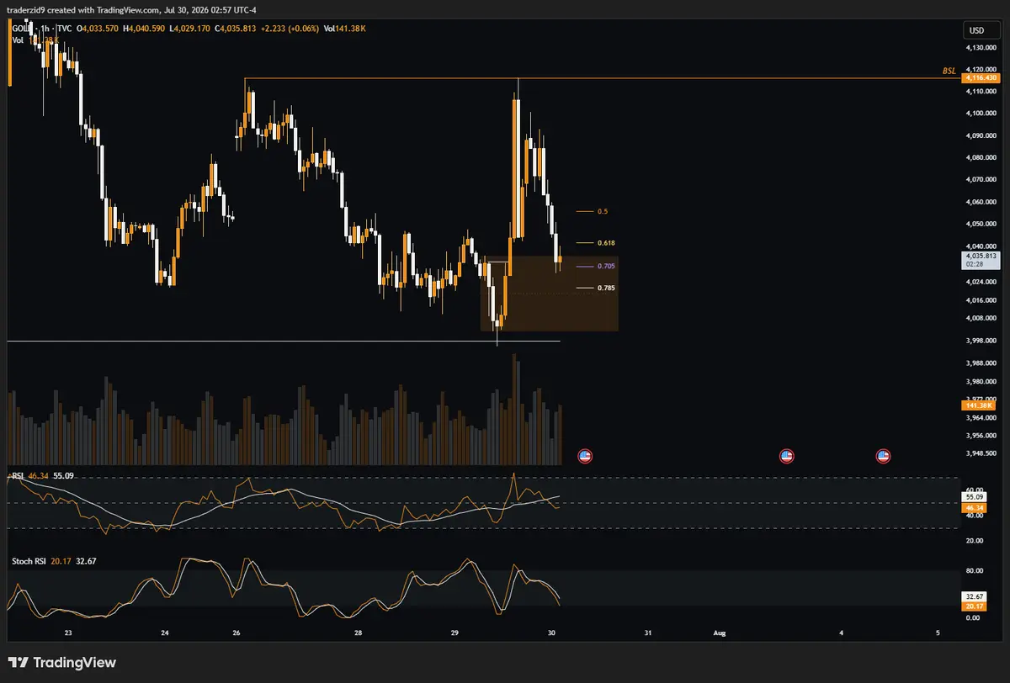
Task: Select the 0.705 Fibonacci level label
Action: pos(606,266)
